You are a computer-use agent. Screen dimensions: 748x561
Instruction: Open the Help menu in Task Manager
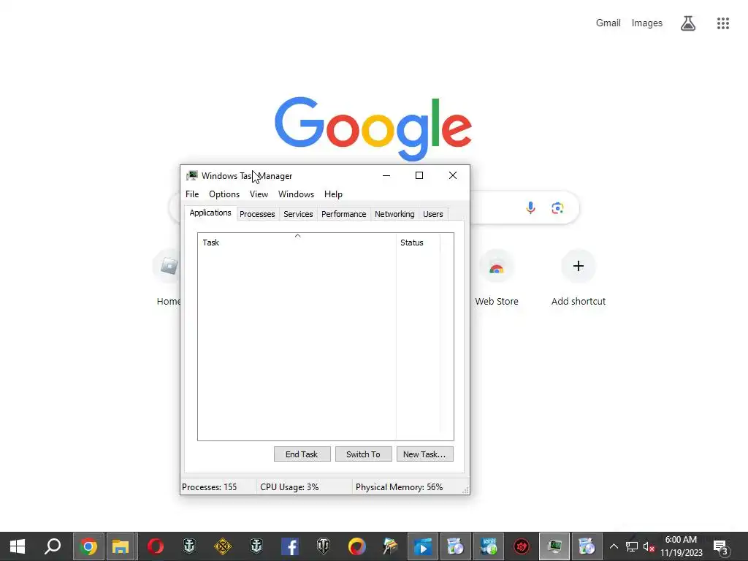(x=333, y=194)
